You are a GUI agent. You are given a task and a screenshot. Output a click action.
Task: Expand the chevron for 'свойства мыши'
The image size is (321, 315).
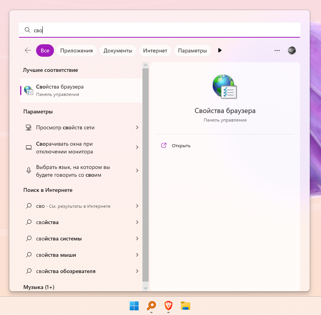tap(137, 255)
